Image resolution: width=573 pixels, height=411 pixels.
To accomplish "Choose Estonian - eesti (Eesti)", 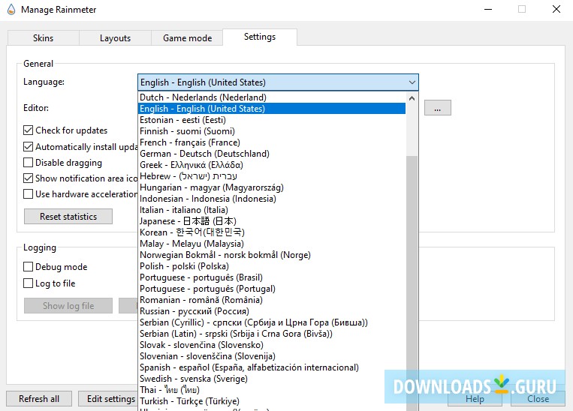I will coord(273,120).
